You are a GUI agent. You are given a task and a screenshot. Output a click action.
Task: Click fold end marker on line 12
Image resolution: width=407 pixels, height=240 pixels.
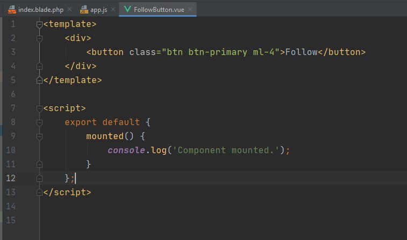point(39,179)
